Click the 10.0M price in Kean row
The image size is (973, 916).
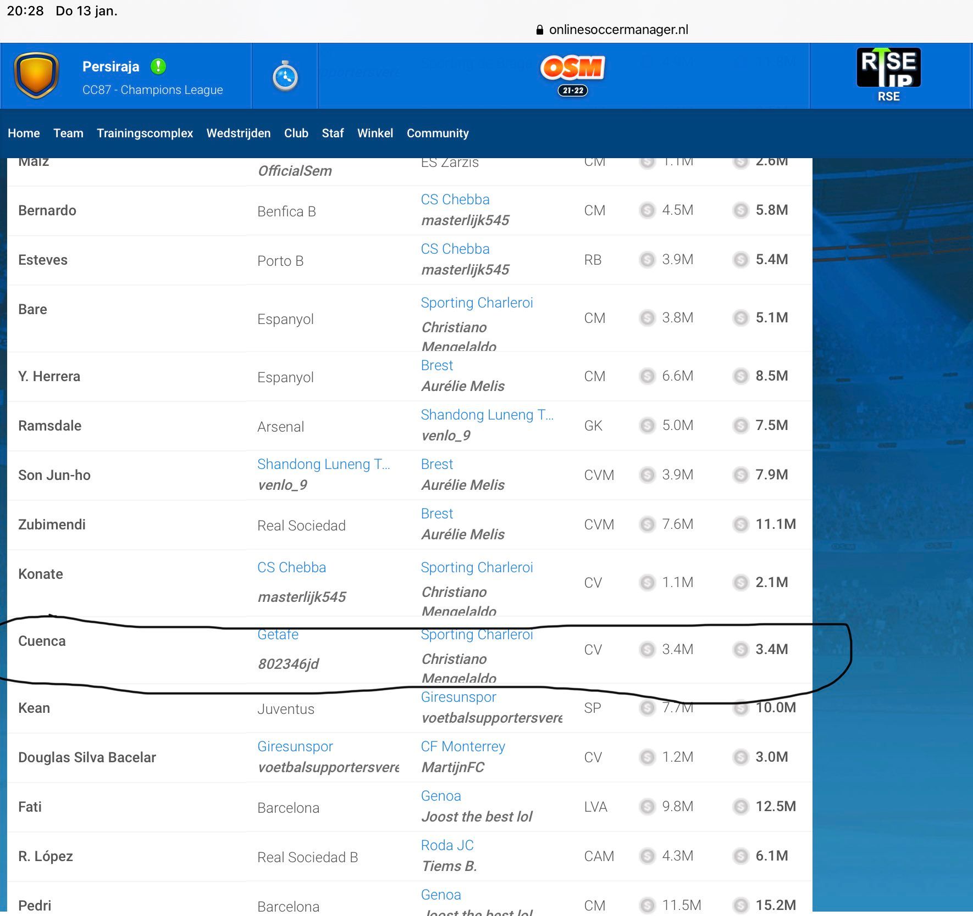pos(776,707)
